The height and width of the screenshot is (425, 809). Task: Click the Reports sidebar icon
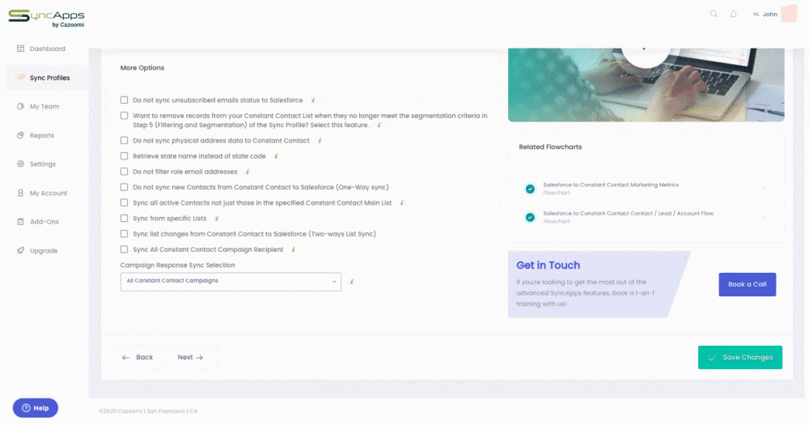click(x=21, y=135)
